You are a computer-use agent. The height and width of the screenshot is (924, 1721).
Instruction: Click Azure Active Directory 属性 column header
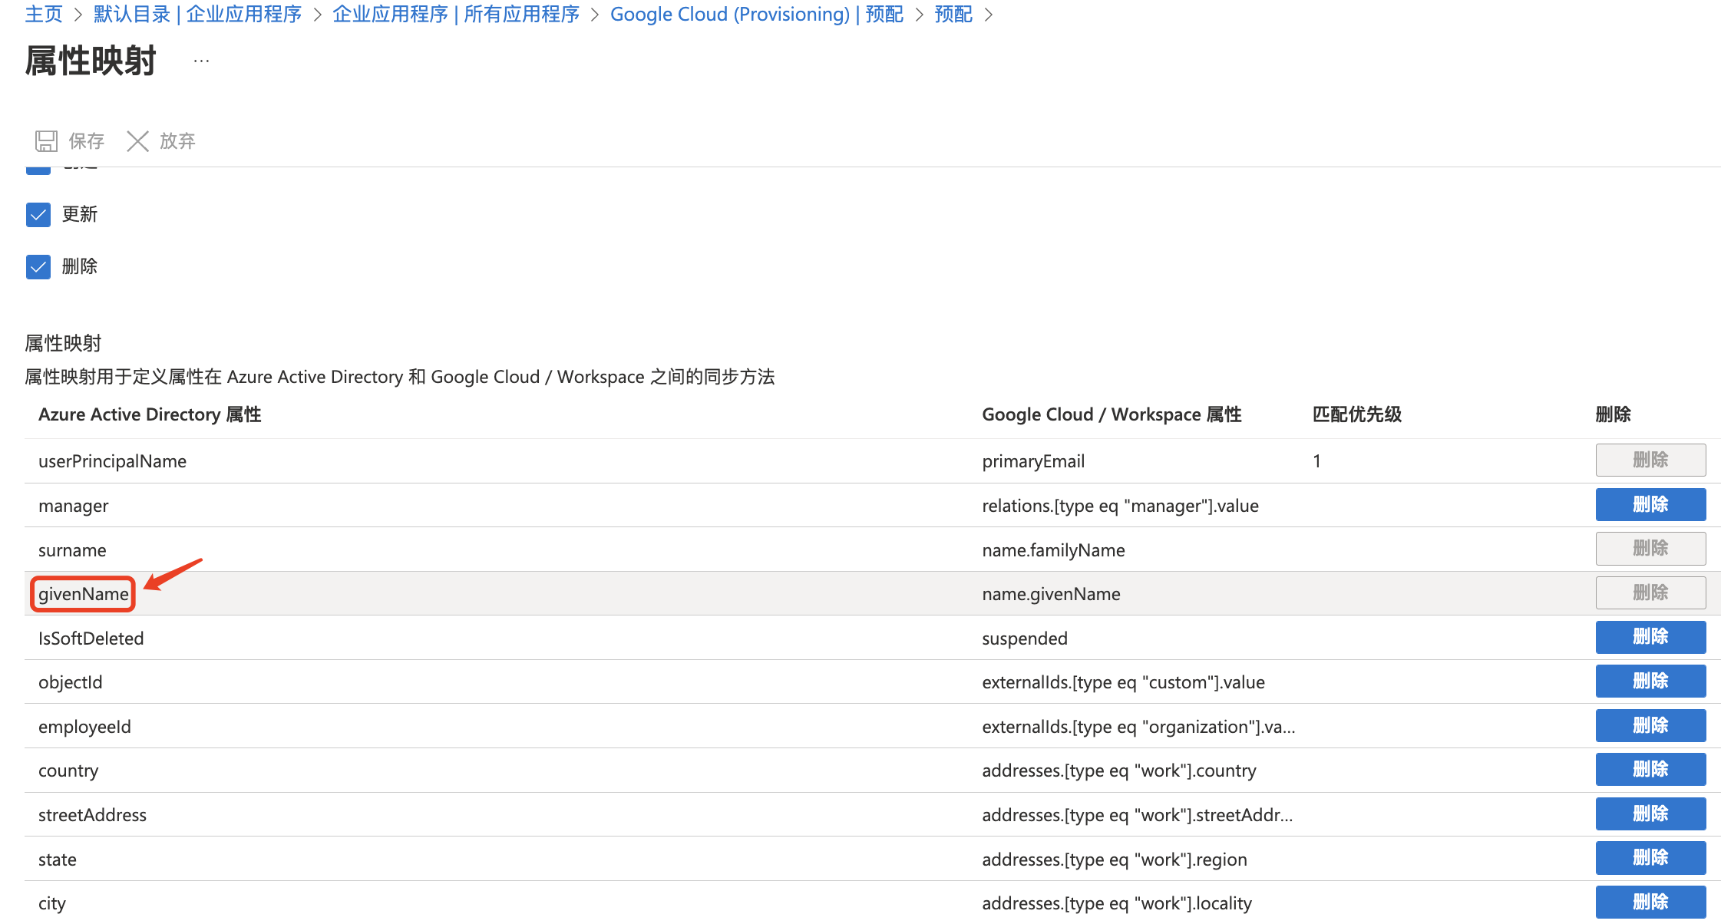click(150, 414)
